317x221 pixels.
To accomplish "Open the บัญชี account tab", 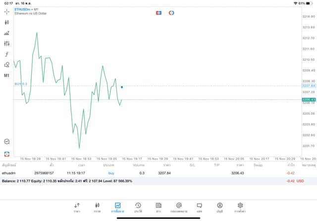I will click(x=219, y=207).
